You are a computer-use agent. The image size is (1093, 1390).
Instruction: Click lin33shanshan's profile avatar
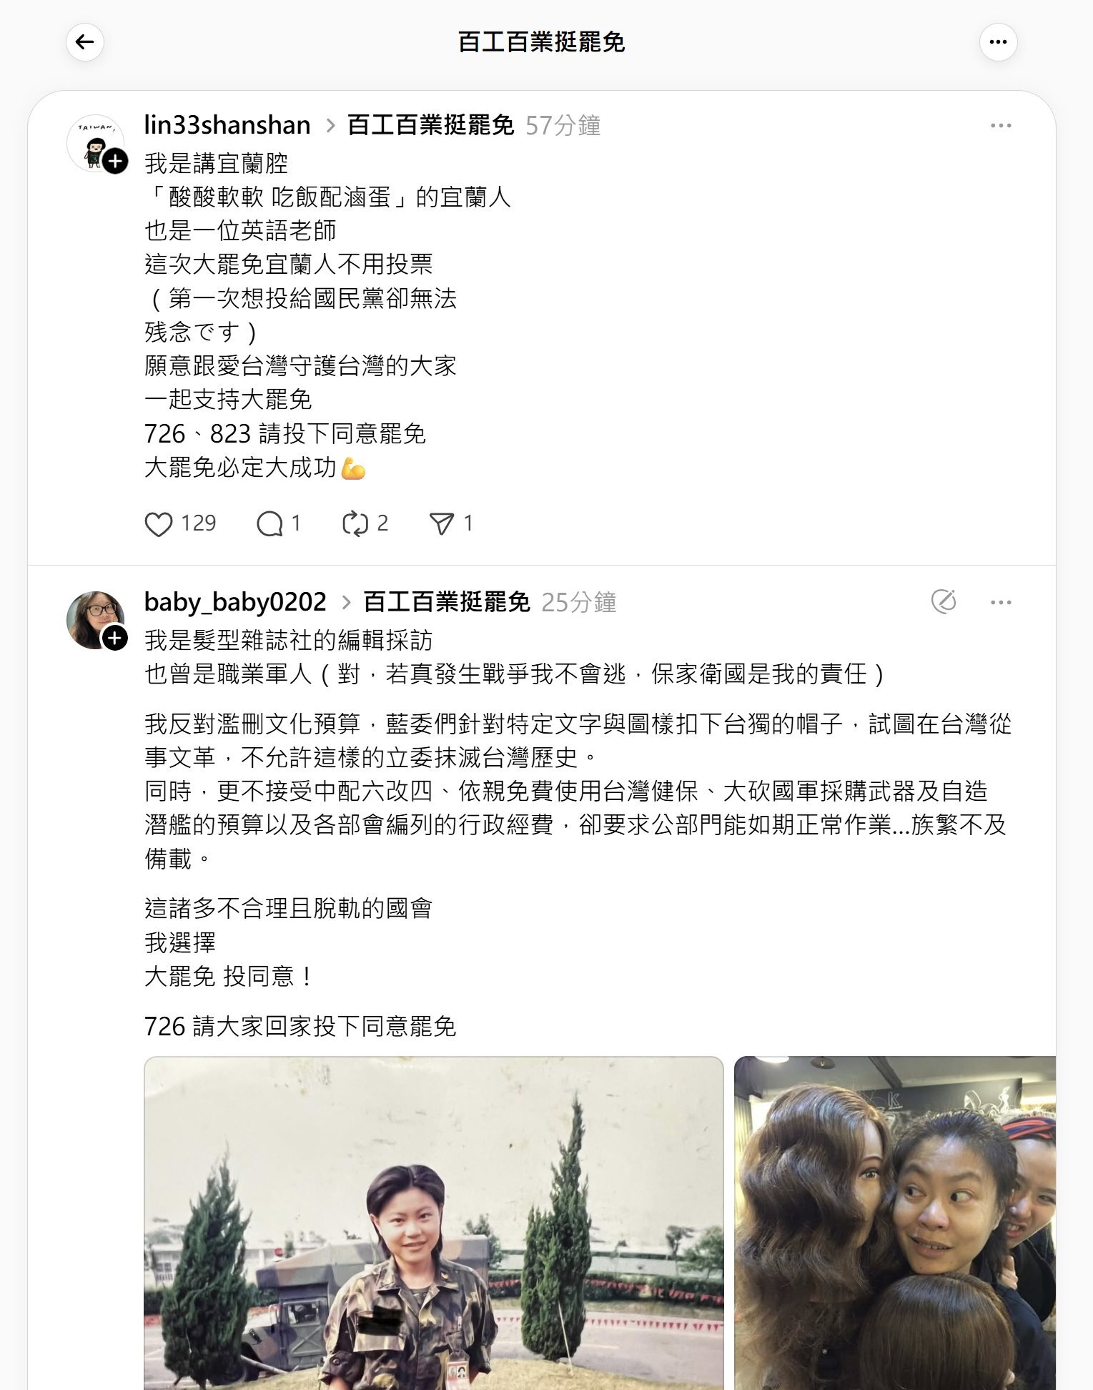pos(95,143)
